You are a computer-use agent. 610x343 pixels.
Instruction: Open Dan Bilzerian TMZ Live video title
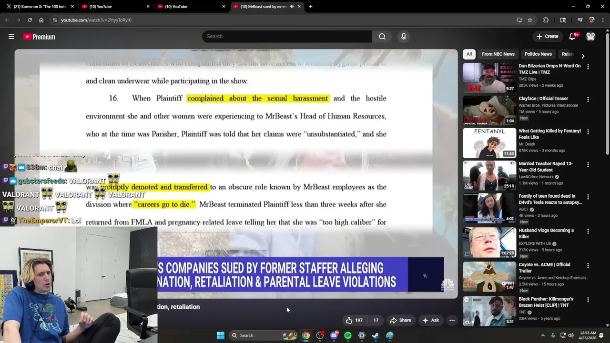click(x=549, y=69)
